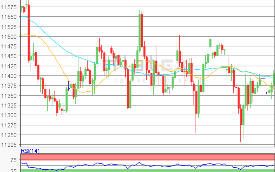This screenshot has height=172, width=275.
Task: Click the red RSI overbought band
Action: point(148,157)
